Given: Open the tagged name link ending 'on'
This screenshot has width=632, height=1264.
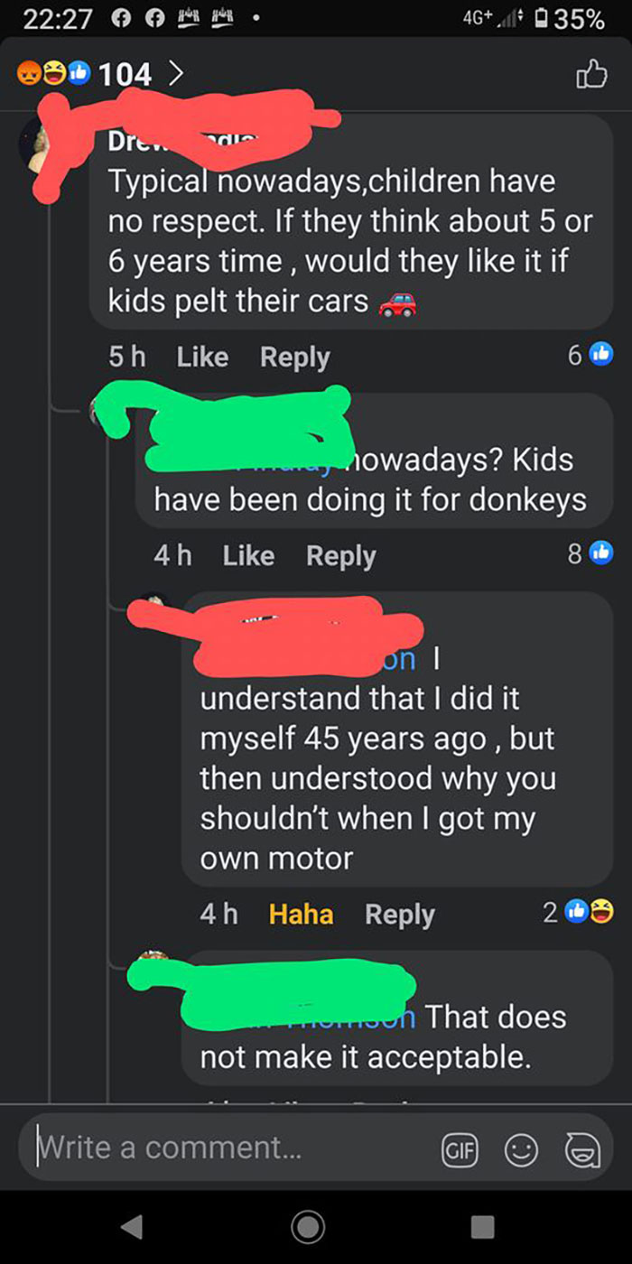Looking at the screenshot, I should pyautogui.click(x=397, y=659).
